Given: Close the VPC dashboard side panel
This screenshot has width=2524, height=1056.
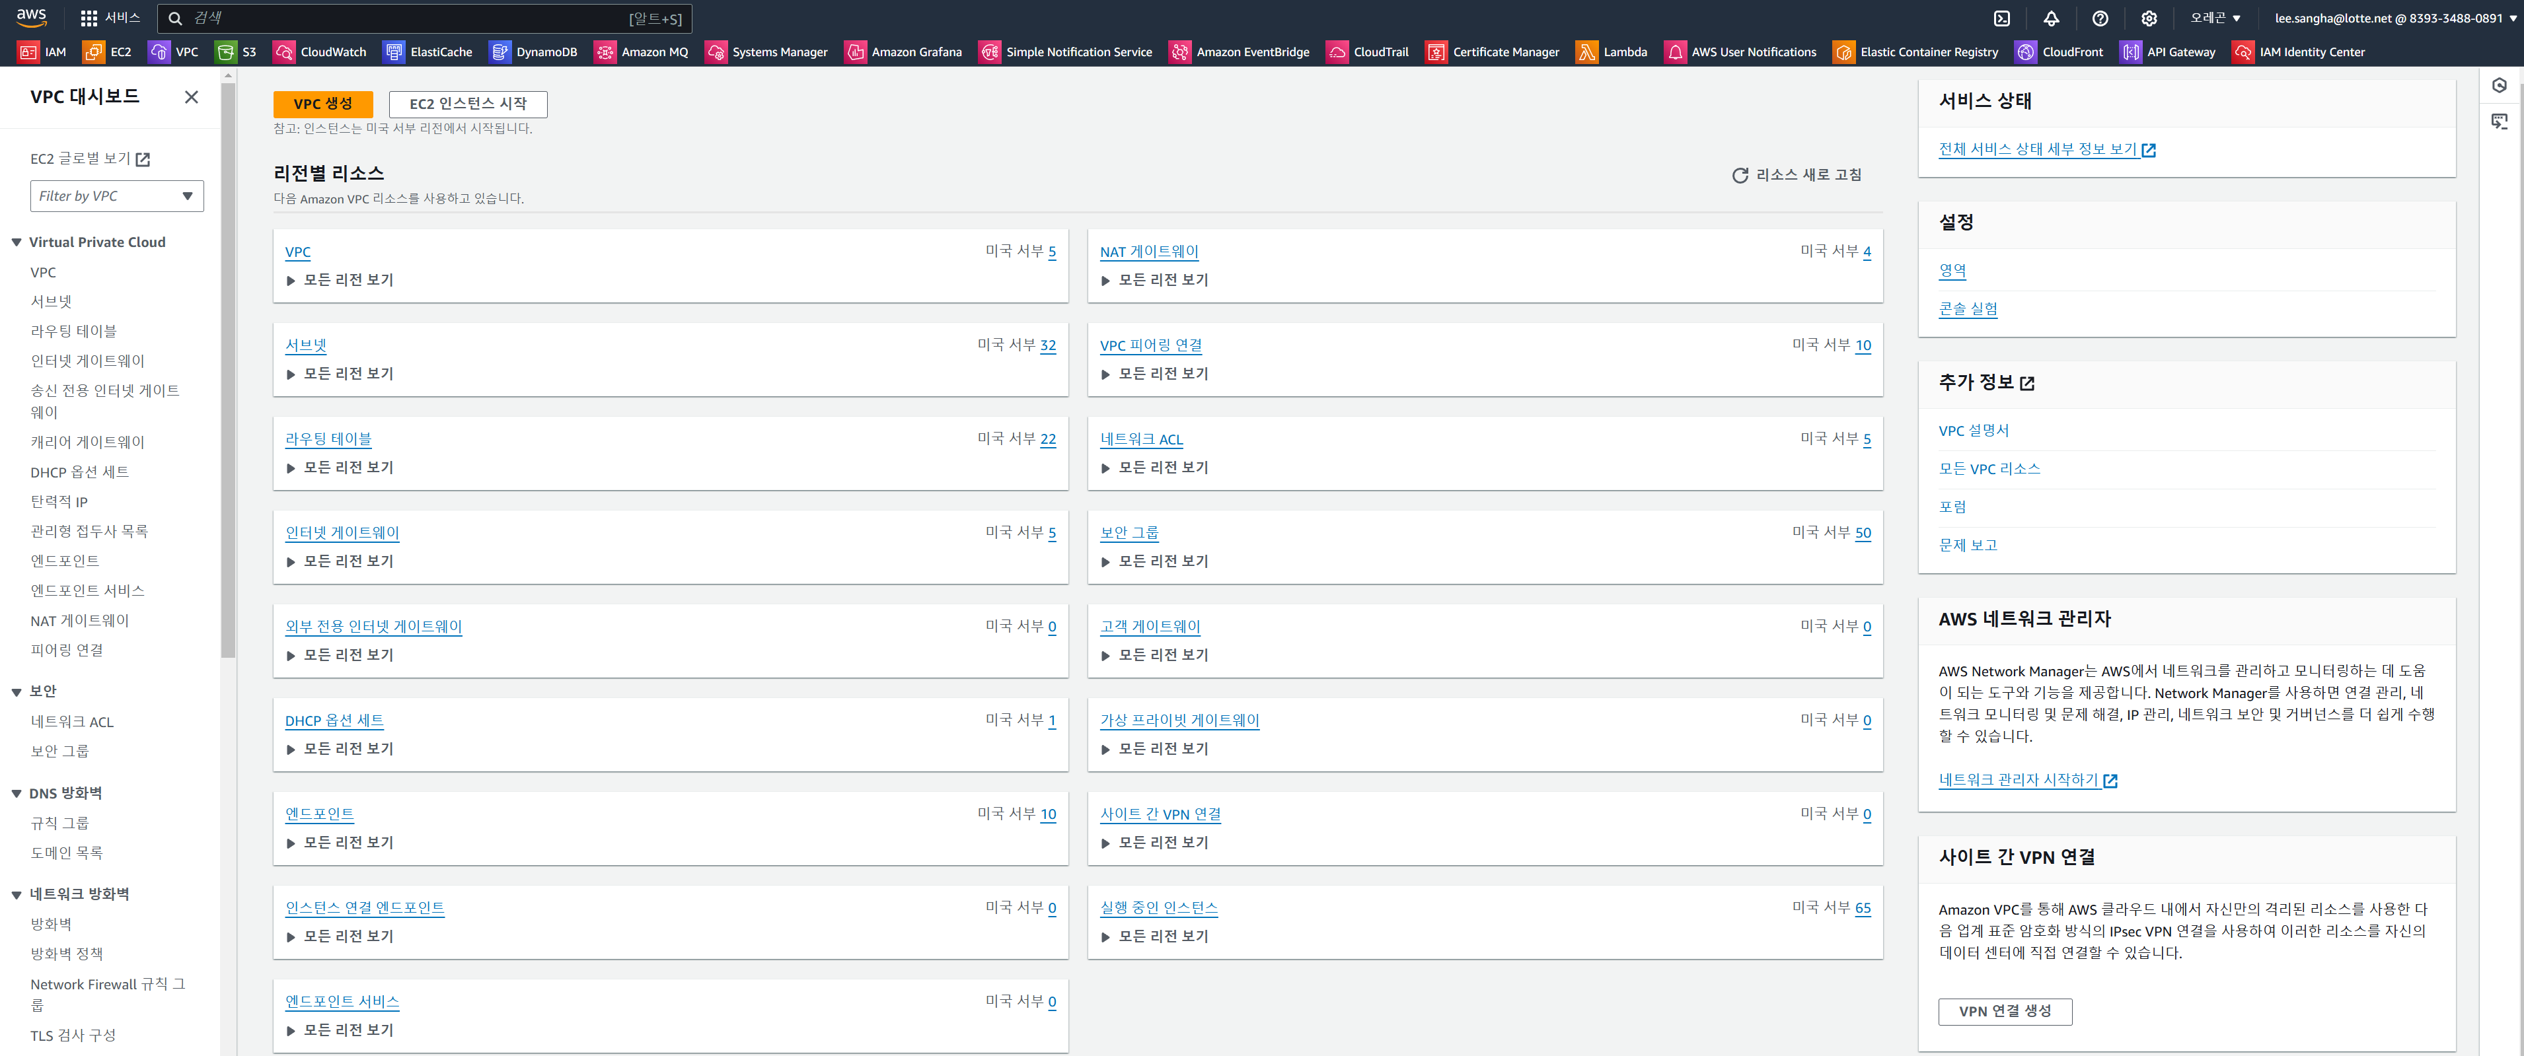Looking at the screenshot, I should pyautogui.click(x=192, y=97).
